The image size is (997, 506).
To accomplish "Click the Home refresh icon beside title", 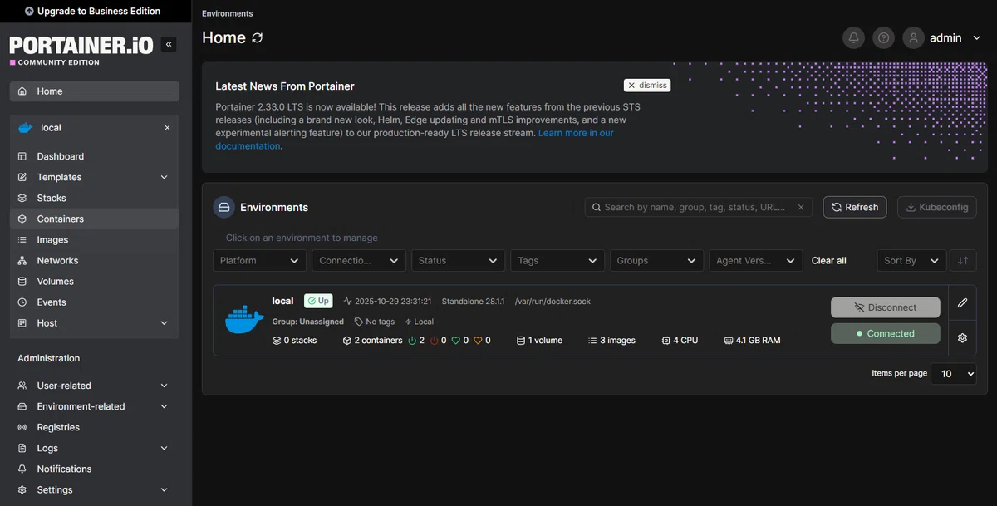I will 258,37.
